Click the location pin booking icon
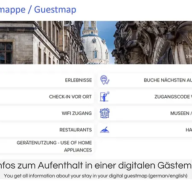The height and width of the screenshot is (192, 192). [105, 80]
